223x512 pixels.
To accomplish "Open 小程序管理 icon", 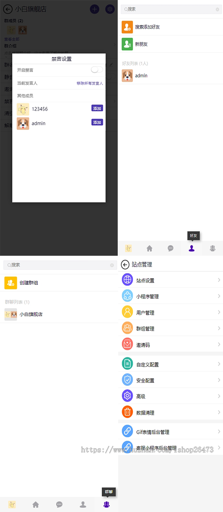I will (127, 296).
